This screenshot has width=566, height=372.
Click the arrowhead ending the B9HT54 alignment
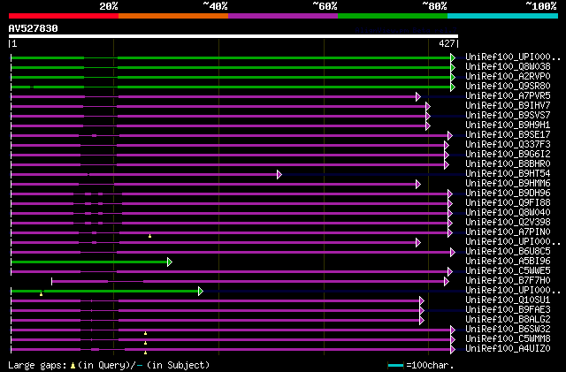pyautogui.click(x=279, y=175)
